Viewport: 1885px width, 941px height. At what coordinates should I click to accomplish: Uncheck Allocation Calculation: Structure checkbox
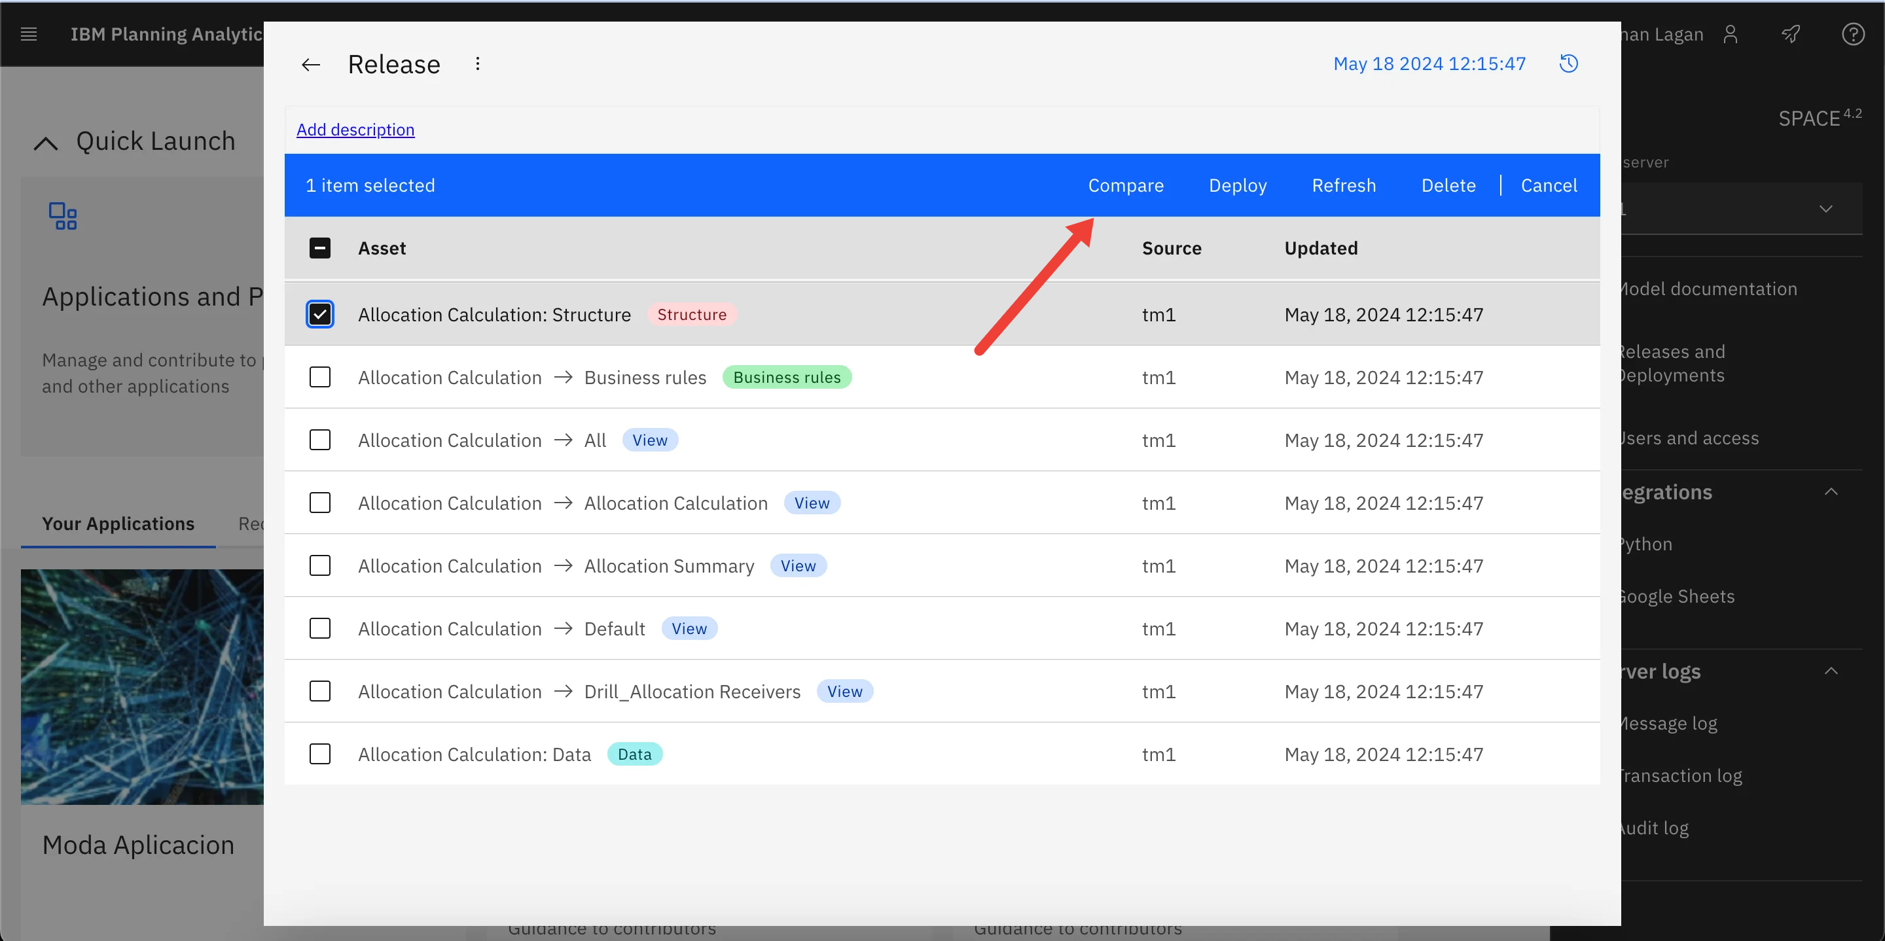[320, 314]
